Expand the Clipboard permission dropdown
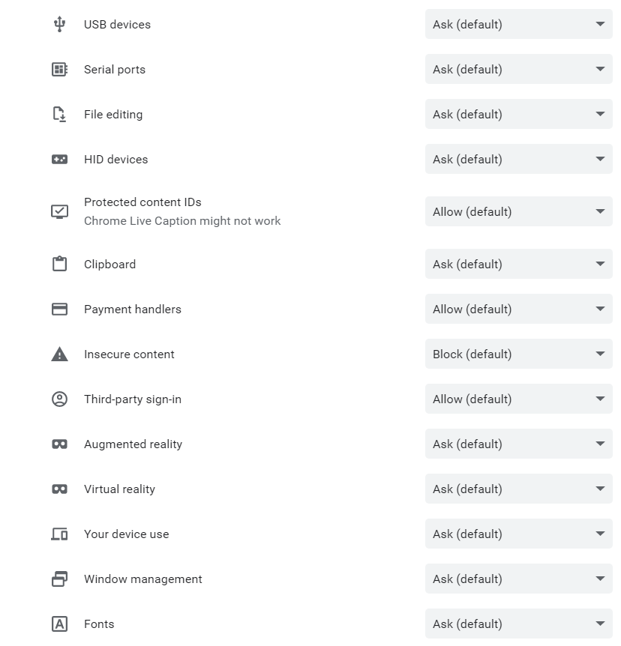The width and height of the screenshot is (621, 646). [518, 265]
